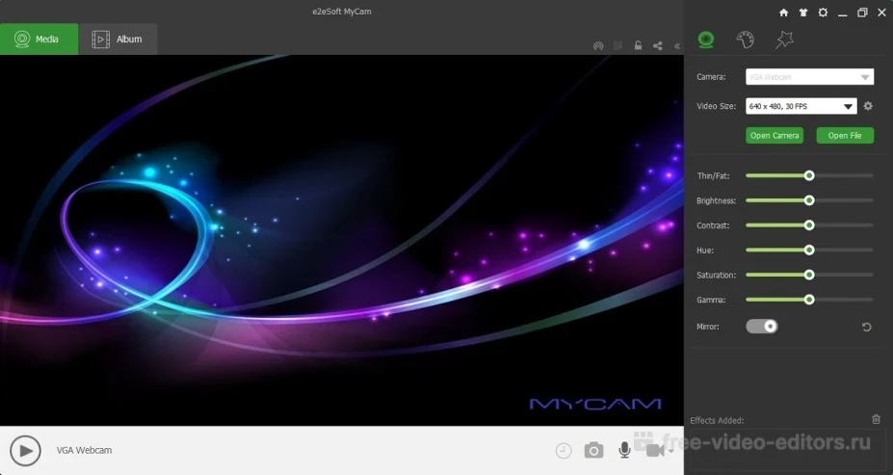Image resolution: width=893 pixels, height=475 pixels.
Task: Click the VGA Webcam source label
Action: pyautogui.click(x=84, y=450)
